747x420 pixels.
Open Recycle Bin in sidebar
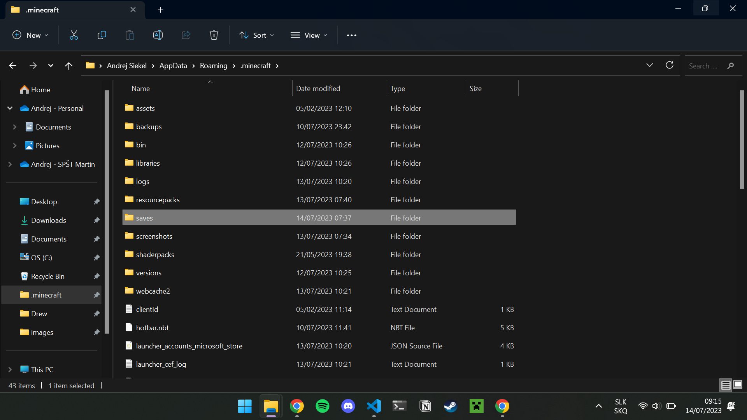point(47,276)
